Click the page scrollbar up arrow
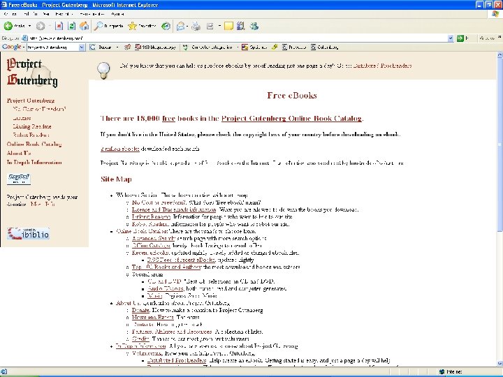 coord(500,55)
